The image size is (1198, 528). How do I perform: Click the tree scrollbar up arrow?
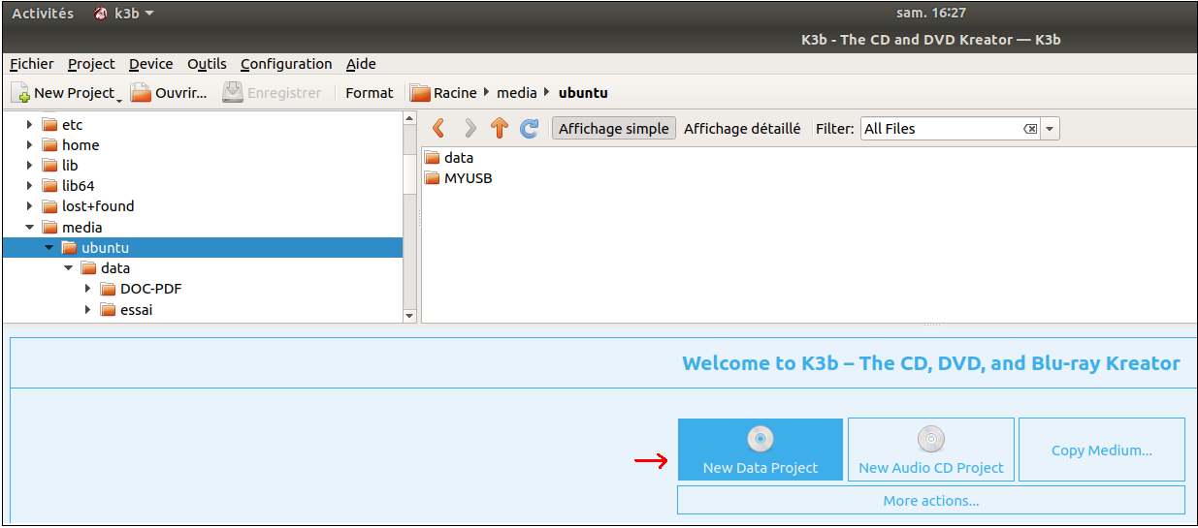(409, 119)
